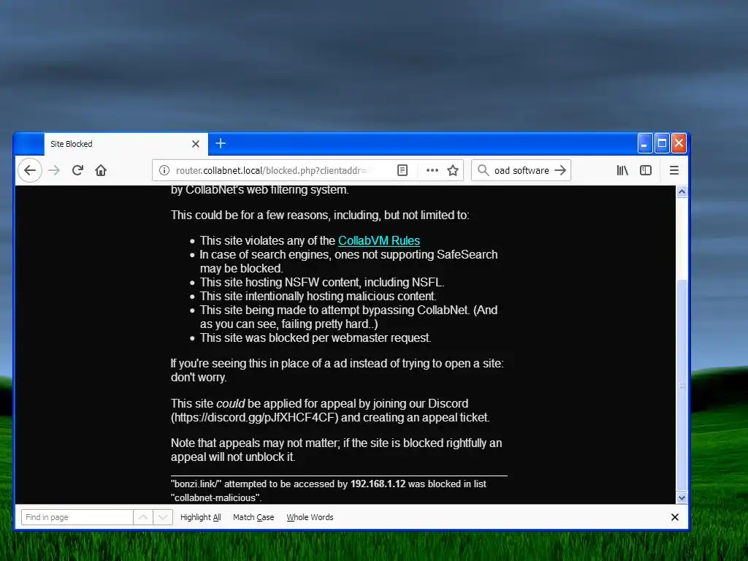Open page actions three-dot menu

pyautogui.click(x=432, y=170)
